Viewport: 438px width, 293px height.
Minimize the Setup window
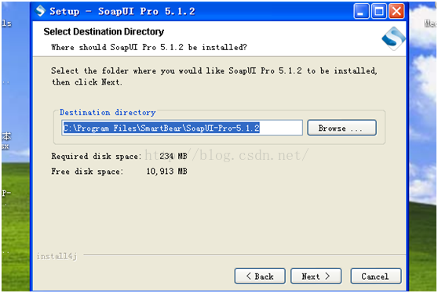point(361,12)
